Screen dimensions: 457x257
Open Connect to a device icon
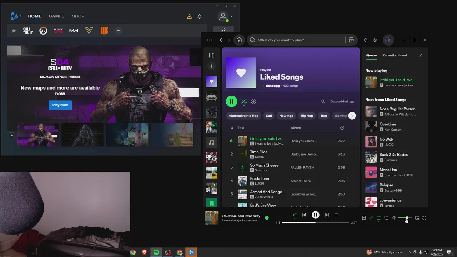tap(386, 218)
